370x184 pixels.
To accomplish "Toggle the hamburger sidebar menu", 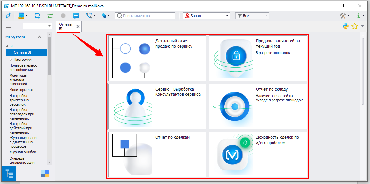I will tap(9, 26).
